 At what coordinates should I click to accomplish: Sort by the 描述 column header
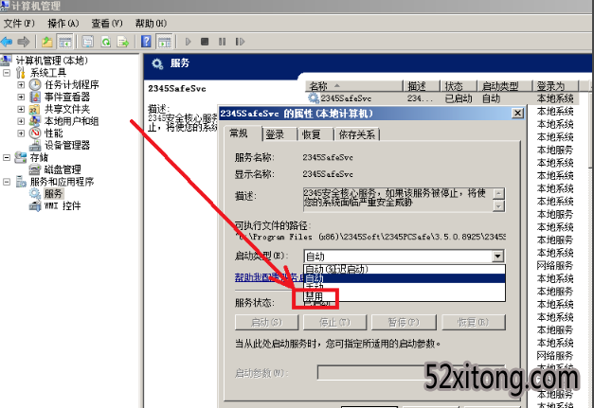pos(422,86)
